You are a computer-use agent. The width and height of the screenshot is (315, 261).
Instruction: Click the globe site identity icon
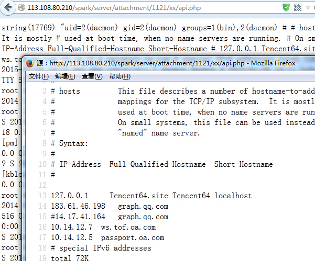click(x=21, y=8)
